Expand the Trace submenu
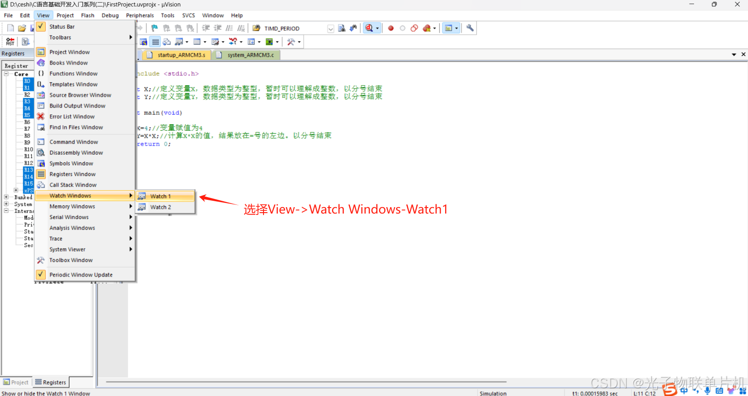The height and width of the screenshot is (396, 748). click(x=85, y=239)
